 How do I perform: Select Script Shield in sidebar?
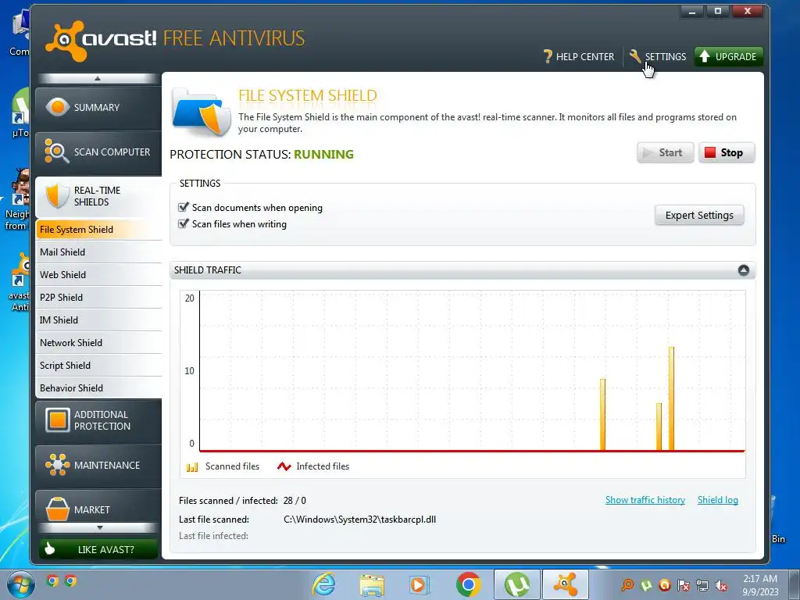[x=98, y=366]
